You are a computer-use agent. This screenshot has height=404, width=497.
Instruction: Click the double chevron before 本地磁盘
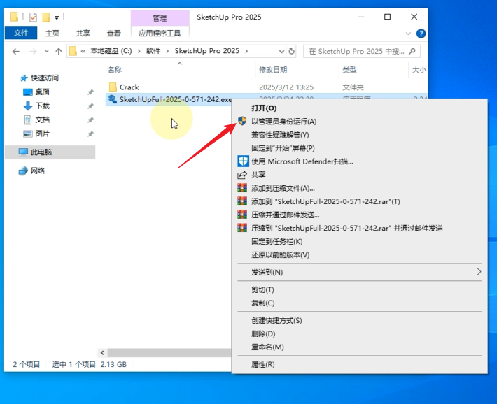(x=83, y=51)
